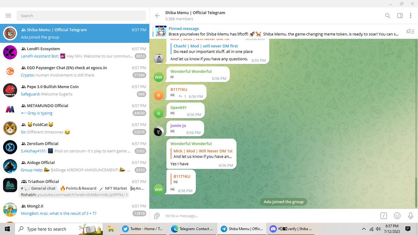Open the chat more options menu
The height and width of the screenshot is (235, 418).
pos(411,16)
